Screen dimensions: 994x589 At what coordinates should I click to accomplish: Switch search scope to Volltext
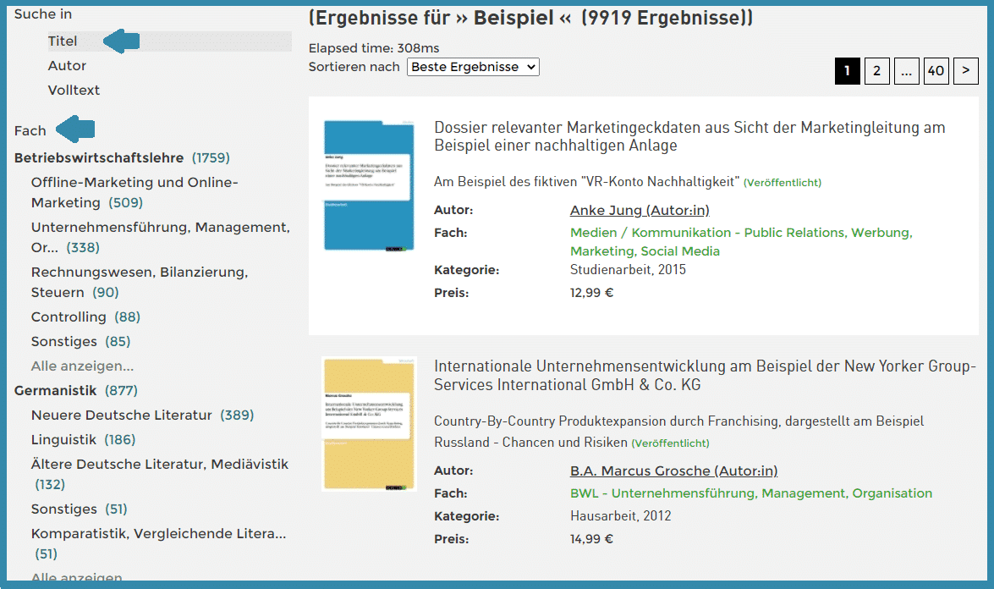click(x=73, y=90)
